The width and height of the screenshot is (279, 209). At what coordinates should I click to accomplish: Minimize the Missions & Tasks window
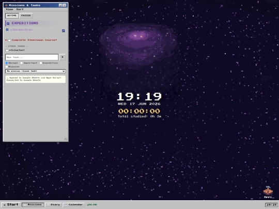[x=60, y=5]
